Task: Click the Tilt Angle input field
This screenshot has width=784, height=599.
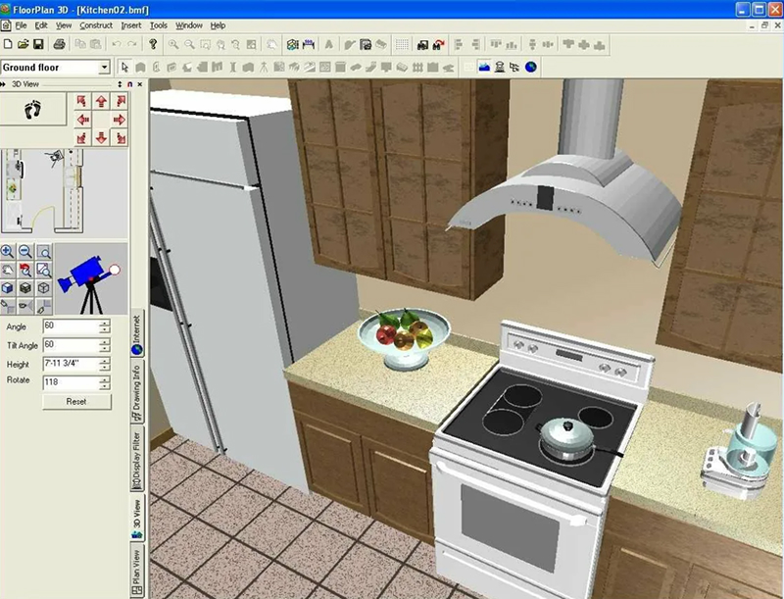Action: coord(71,345)
